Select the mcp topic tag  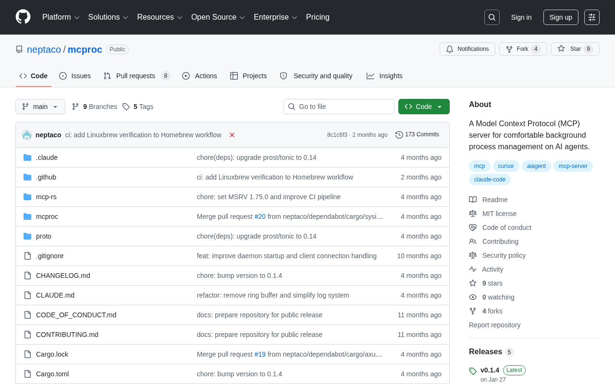point(480,166)
